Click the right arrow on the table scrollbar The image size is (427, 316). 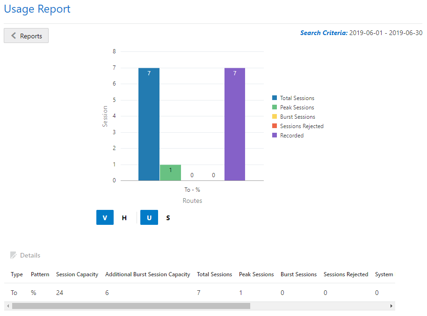pos(391,306)
